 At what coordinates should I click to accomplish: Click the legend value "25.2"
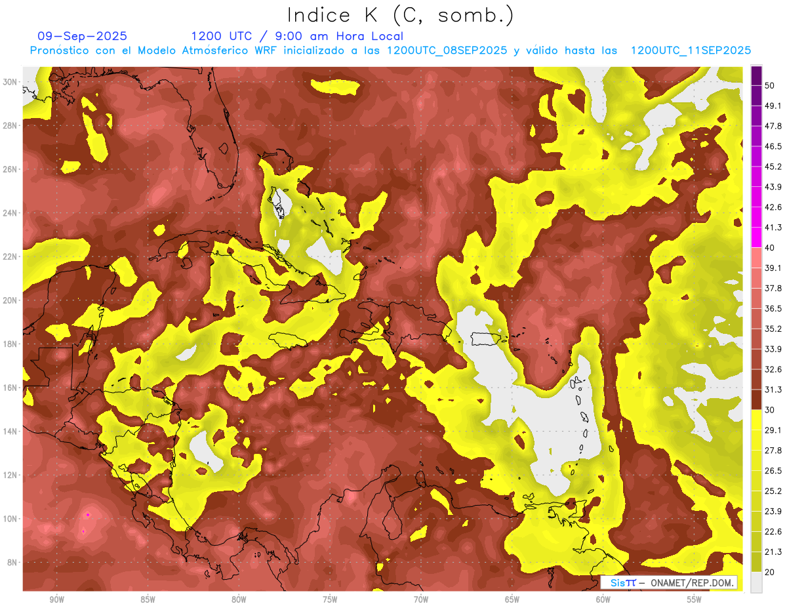(x=773, y=491)
